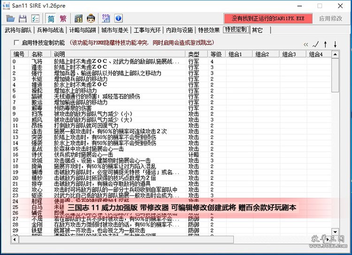This screenshot has width=352, height=255.
Task: Select the 长驱 skill row
Action: [x=171, y=79]
